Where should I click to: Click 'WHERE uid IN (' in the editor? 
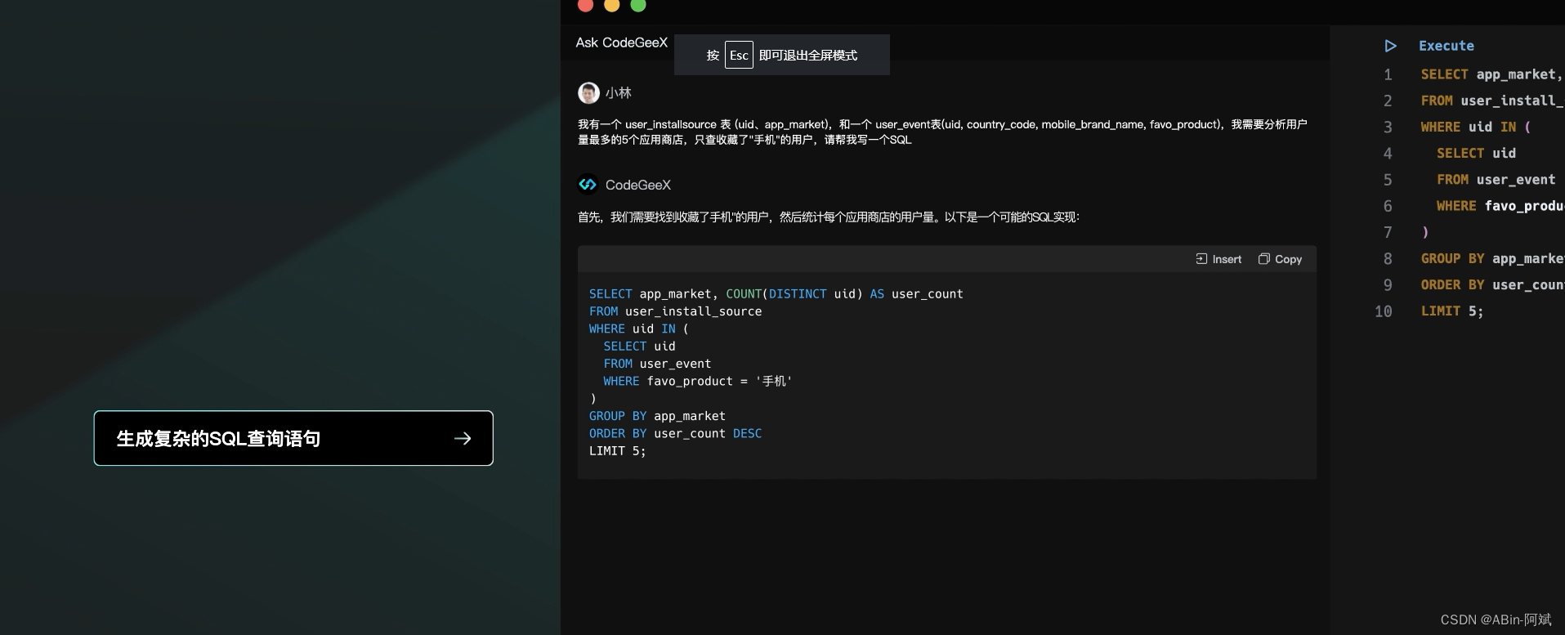pyautogui.click(x=1475, y=127)
